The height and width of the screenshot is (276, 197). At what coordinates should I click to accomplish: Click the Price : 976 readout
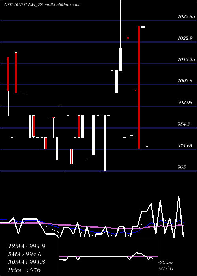tap(24, 270)
